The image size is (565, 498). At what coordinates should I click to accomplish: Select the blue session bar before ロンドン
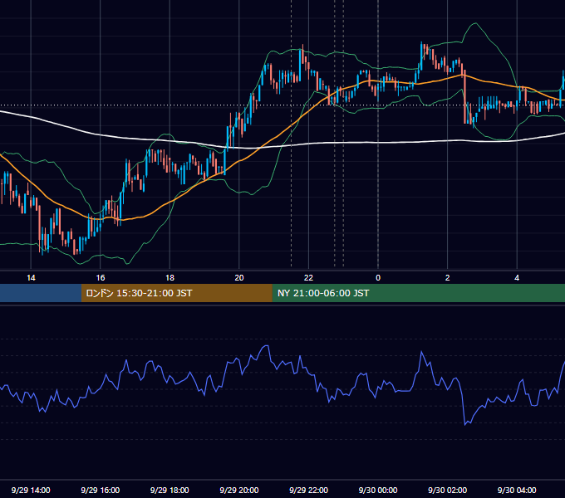41,293
